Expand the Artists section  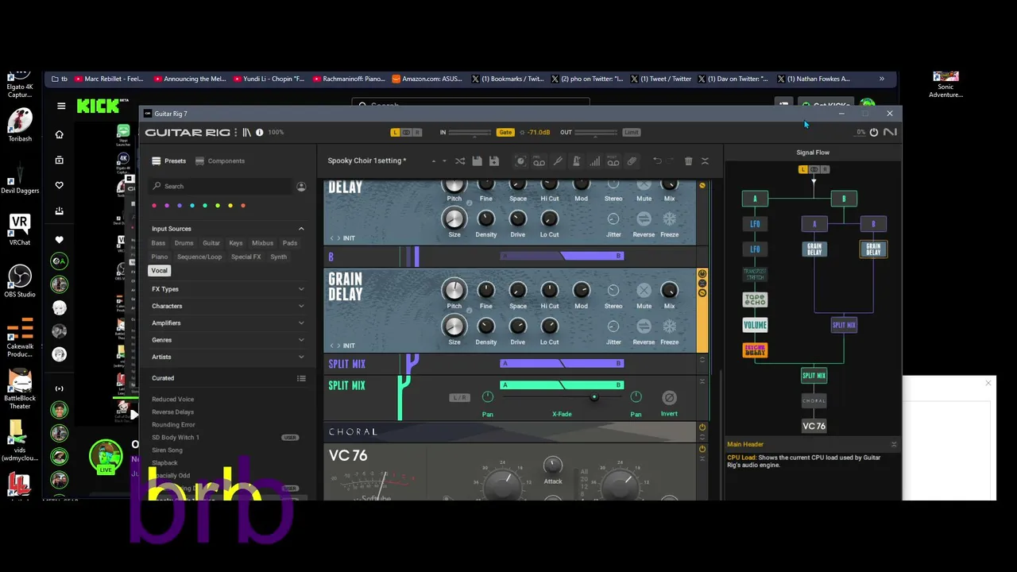301,357
